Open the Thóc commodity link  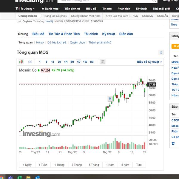(x=174, y=24)
